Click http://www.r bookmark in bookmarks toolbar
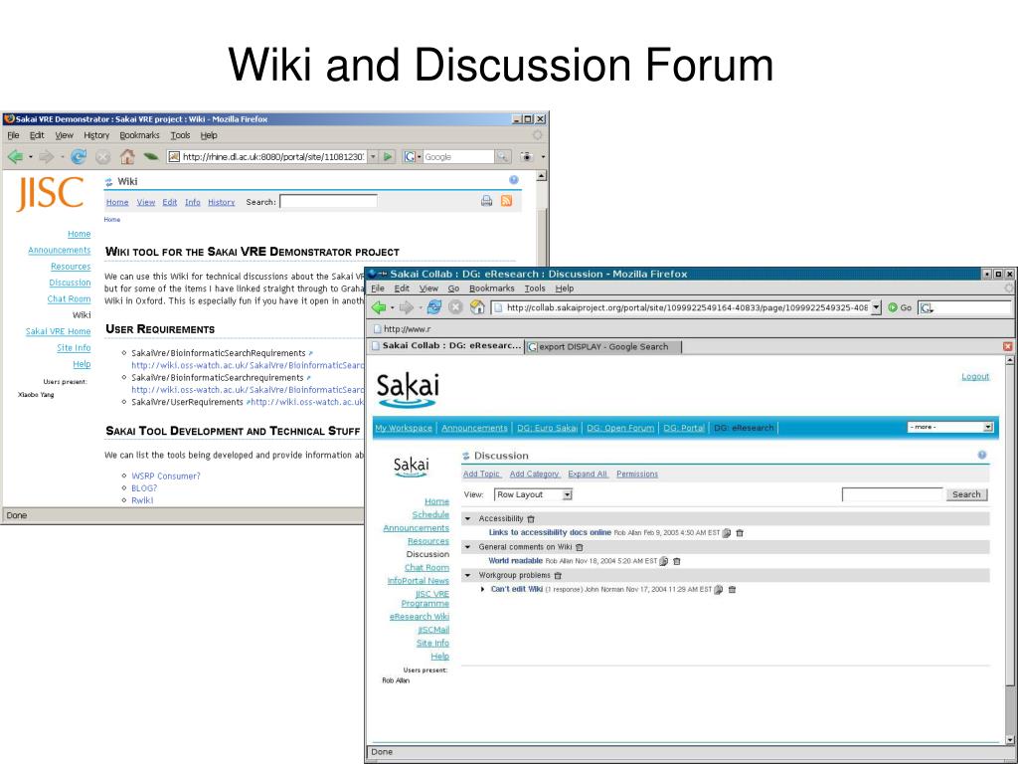 click(x=402, y=329)
